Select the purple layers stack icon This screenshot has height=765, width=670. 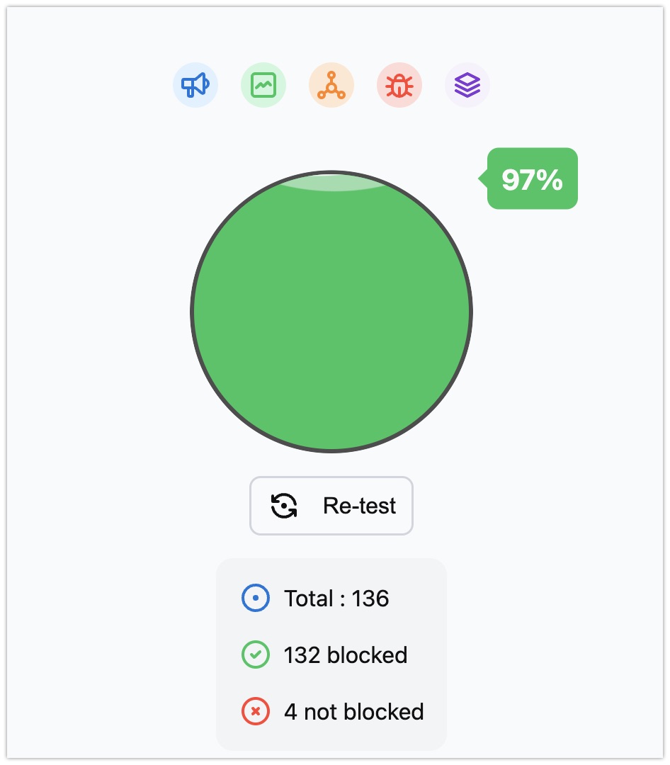467,85
